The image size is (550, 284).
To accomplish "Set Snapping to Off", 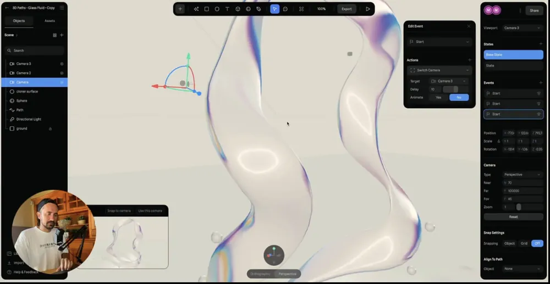I will [x=537, y=243].
